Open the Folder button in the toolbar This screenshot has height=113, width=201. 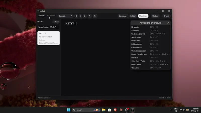pos(133,16)
